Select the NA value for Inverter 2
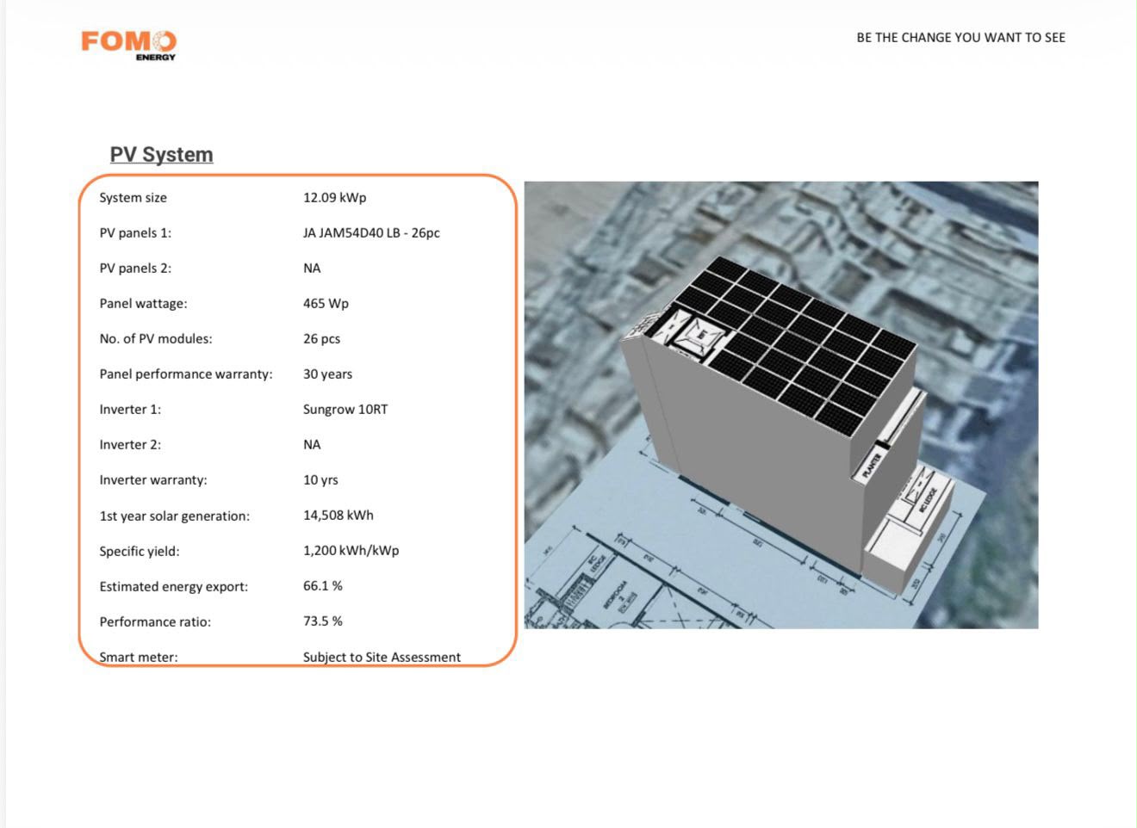This screenshot has width=1137, height=828. pos(312,445)
